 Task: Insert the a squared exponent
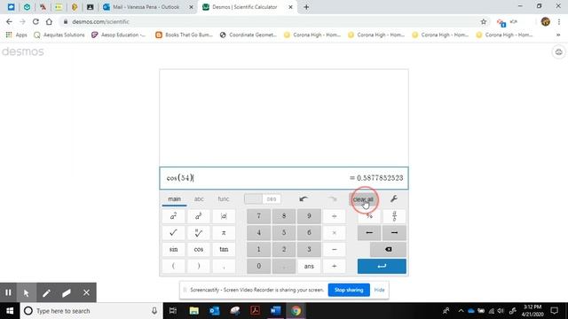pos(174,216)
